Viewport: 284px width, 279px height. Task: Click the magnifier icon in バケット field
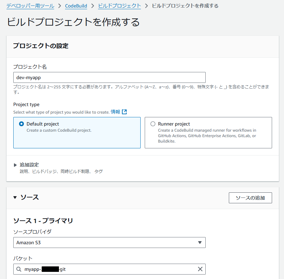[x=19, y=269]
